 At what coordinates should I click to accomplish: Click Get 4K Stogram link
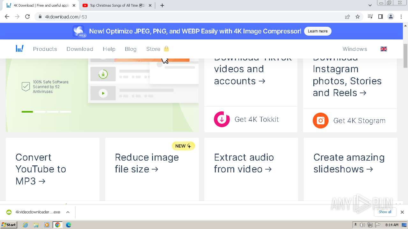359,121
